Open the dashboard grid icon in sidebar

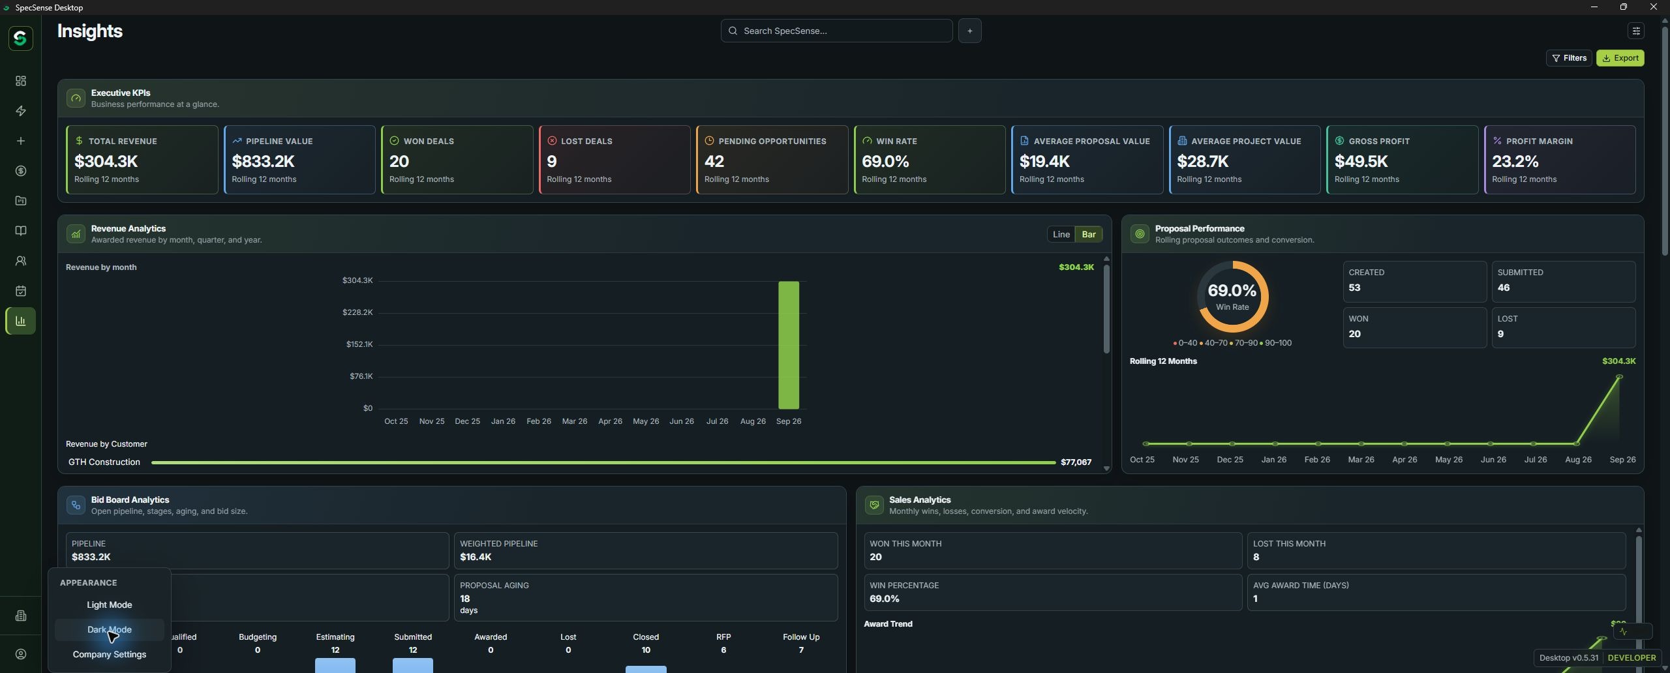21,81
